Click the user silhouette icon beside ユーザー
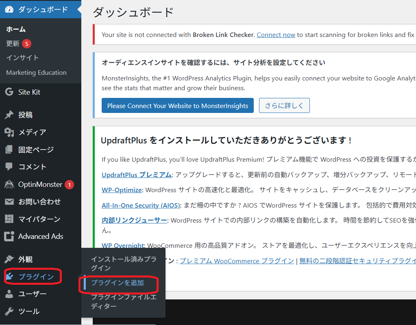Screen dimensions: 416x325 (9, 294)
